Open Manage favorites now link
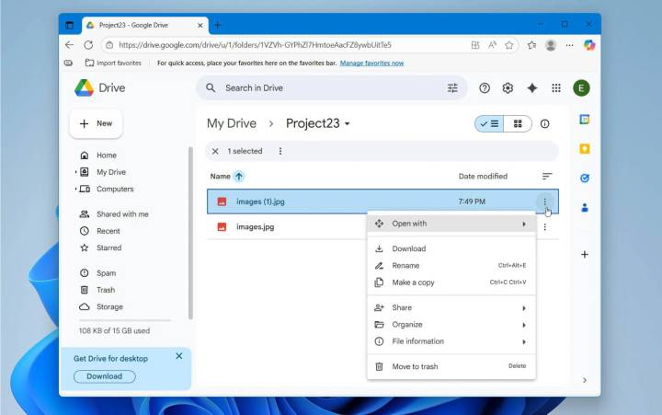662x415 pixels. [x=371, y=63]
